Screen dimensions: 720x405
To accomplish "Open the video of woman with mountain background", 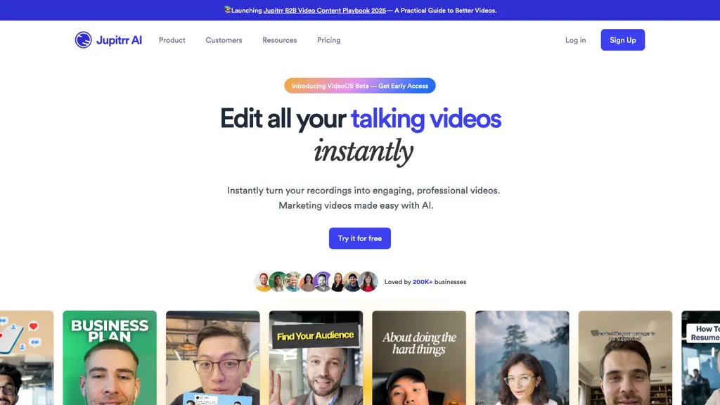I will coord(522,358).
